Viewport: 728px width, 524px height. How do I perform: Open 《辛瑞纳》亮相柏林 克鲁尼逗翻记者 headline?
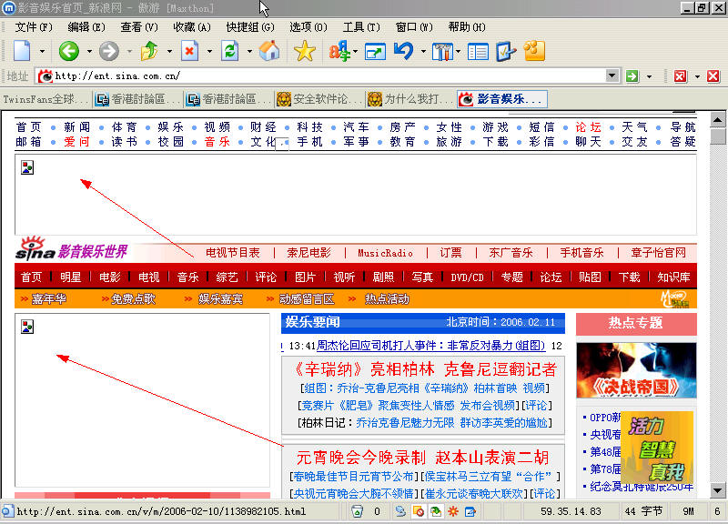coord(426,369)
